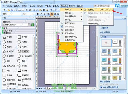The height and width of the screenshot is (94, 128).
Task: Pick the 十字形 cross shape
Action: click(x=22, y=66)
